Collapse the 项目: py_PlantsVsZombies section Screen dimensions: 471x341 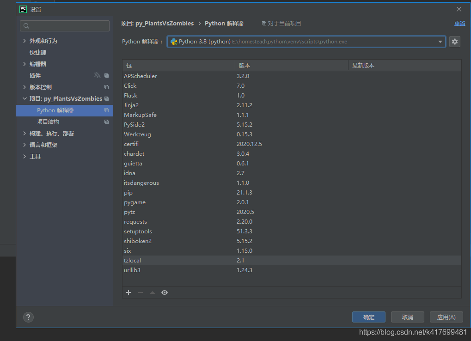click(x=24, y=99)
